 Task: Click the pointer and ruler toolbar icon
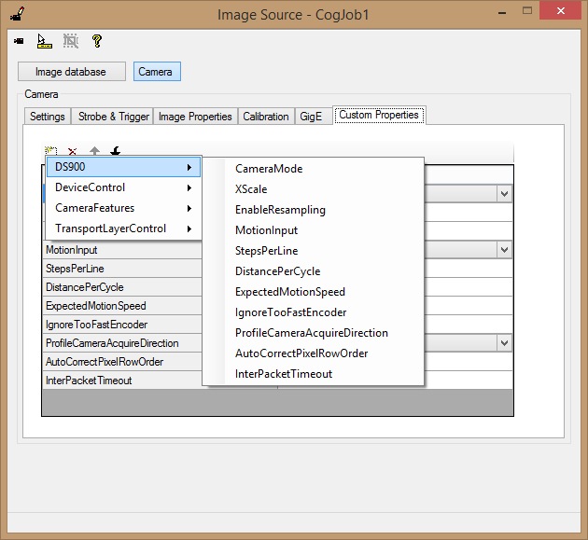44,41
